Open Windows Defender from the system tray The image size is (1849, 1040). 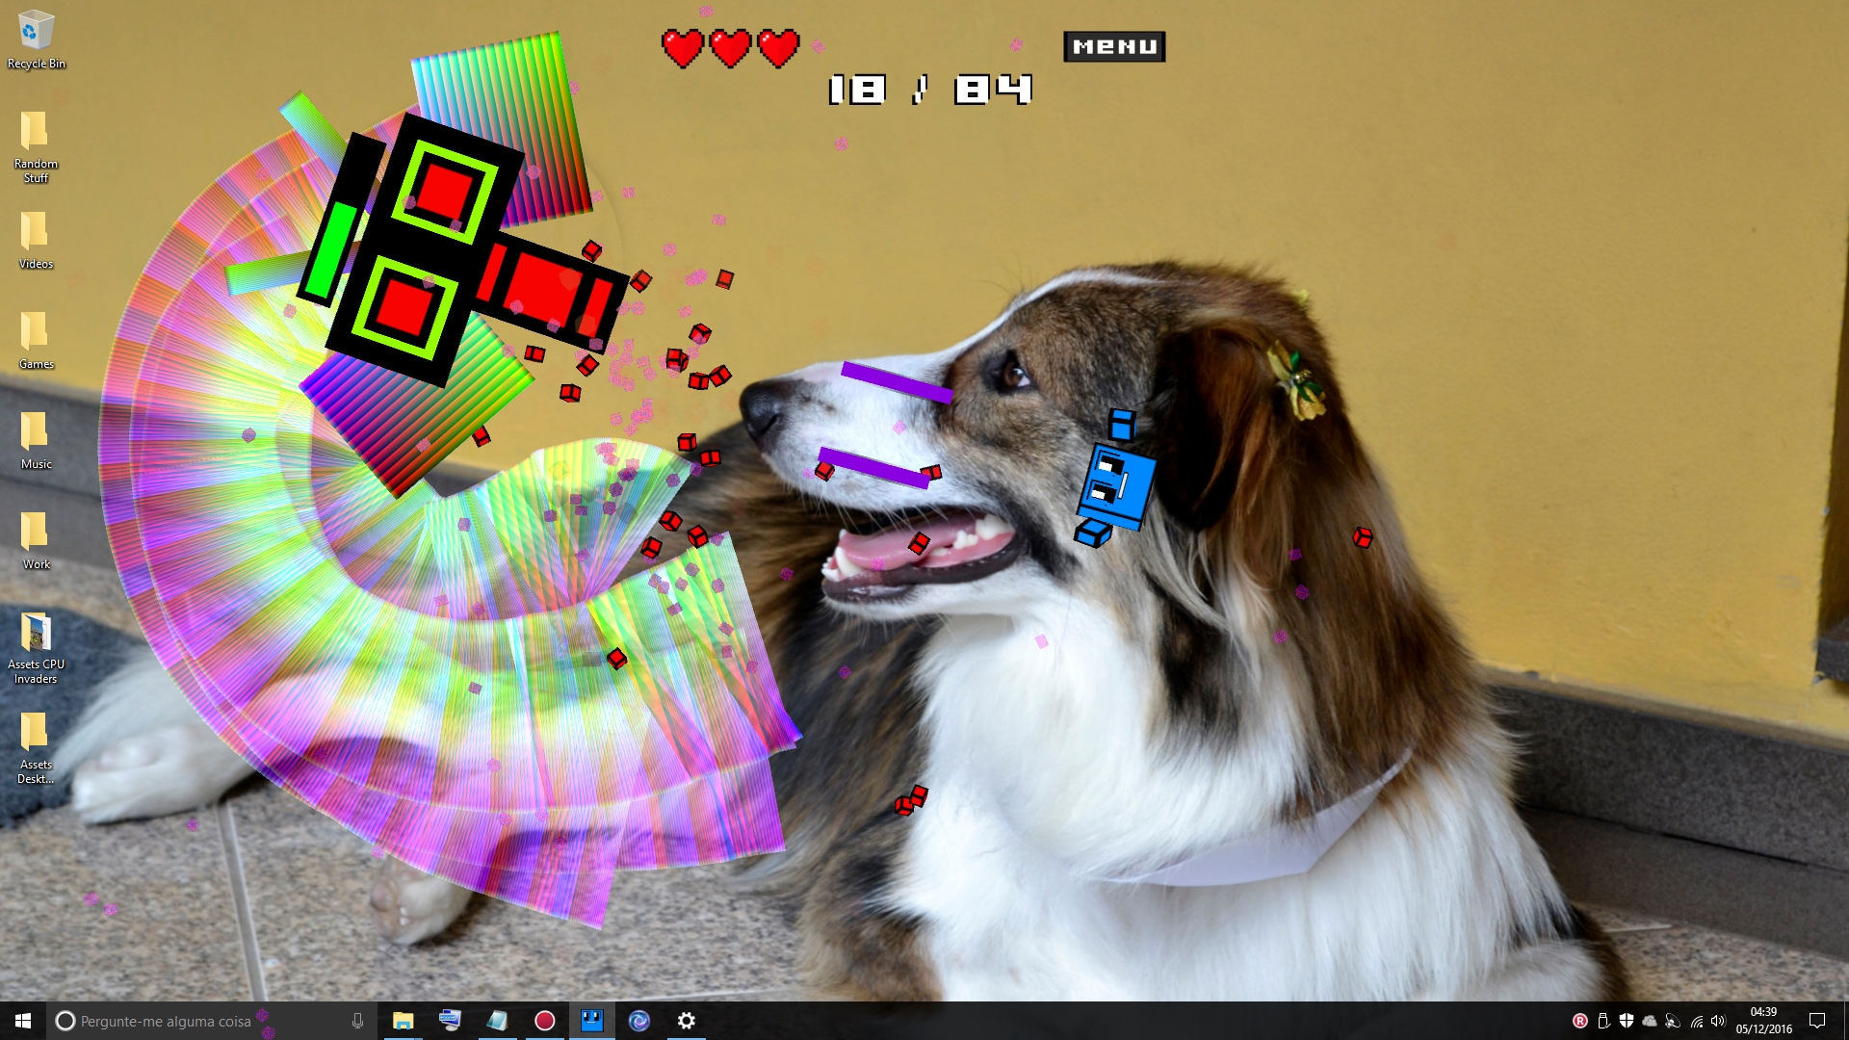pyautogui.click(x=1626, y=1021)
